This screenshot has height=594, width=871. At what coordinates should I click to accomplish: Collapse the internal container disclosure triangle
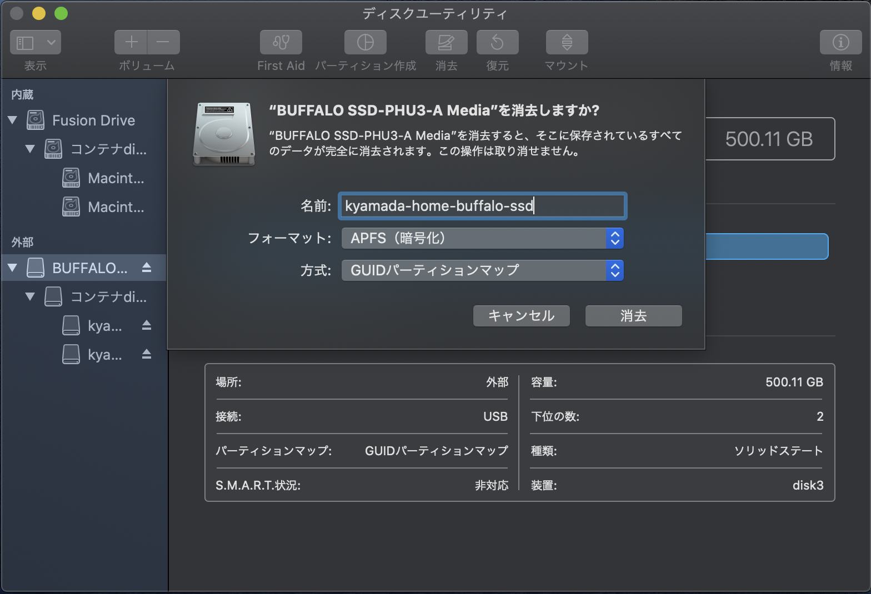(30, 149)
